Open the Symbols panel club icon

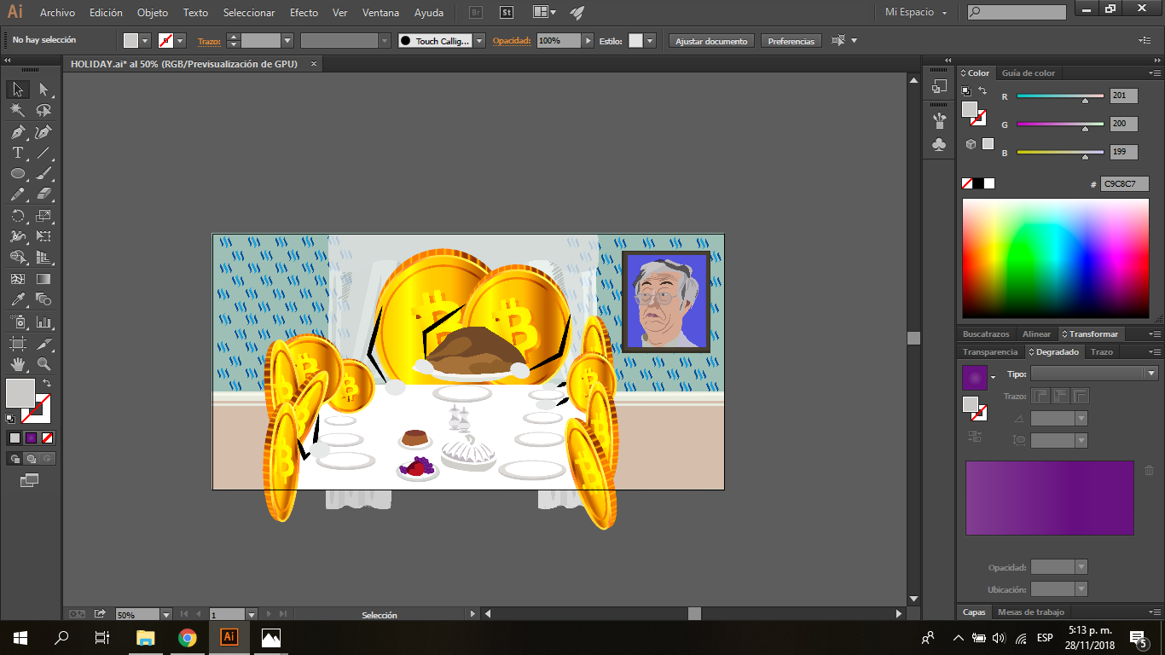939,146
